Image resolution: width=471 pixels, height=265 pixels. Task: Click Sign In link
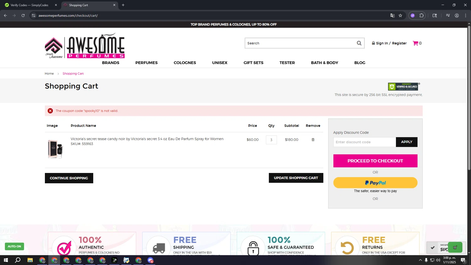pyautogui.click(x=382, y=43)
